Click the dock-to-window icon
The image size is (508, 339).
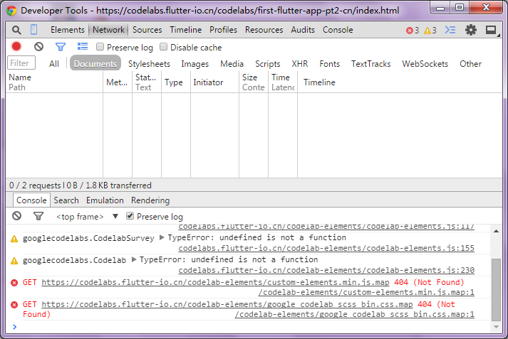click(491, 30)
